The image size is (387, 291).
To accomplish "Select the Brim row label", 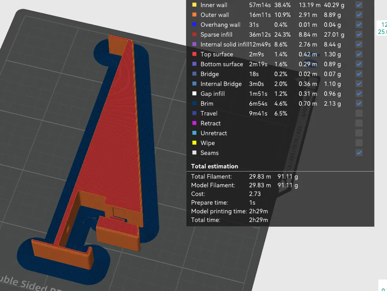I will coord(207,104).
